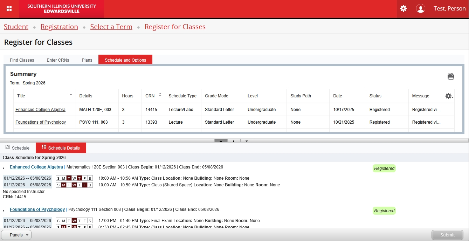Open the summary table column settings gear
Screen dimensions: 469x241
pos(449,96)
